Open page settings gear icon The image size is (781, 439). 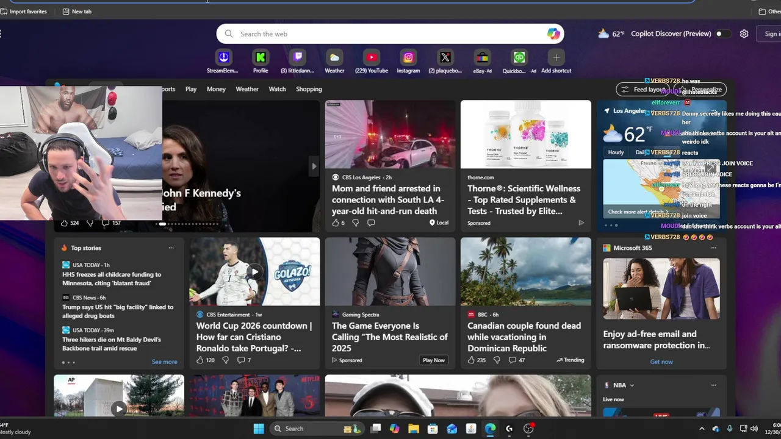744,34
